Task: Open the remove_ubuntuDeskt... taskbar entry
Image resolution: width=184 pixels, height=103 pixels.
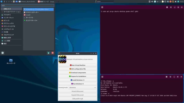Action: point(27,2)
